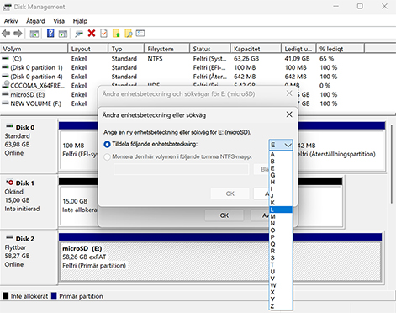Choose drive letter H from the list
The height and width of the screenshot is (313, 396).
point(281,182)
